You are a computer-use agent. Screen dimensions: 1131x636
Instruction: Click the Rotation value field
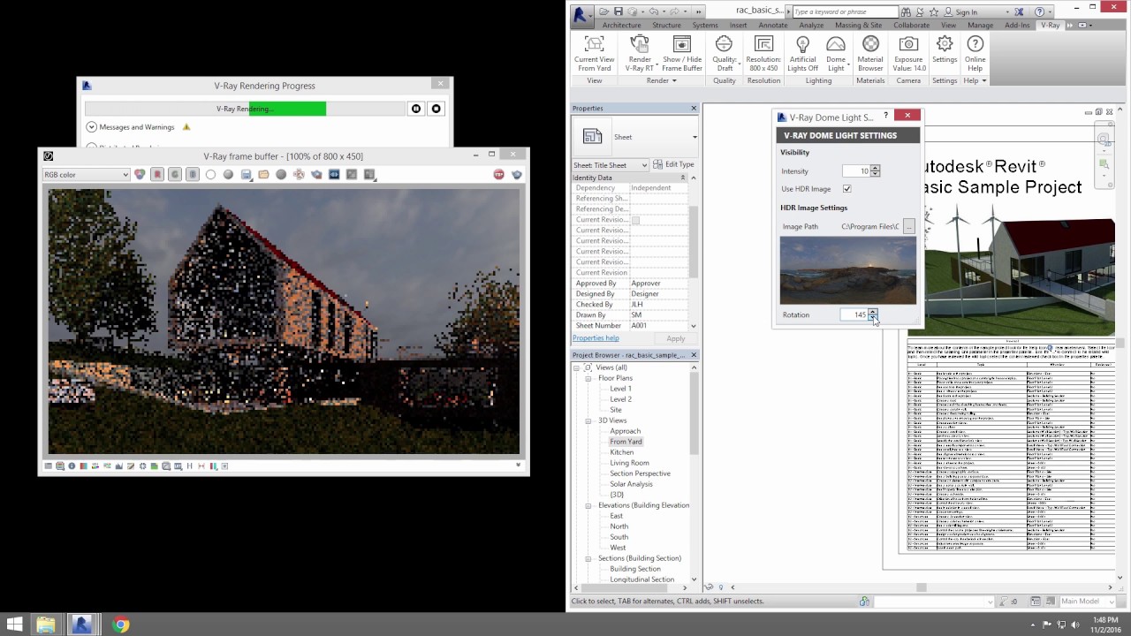coord(854,314)
